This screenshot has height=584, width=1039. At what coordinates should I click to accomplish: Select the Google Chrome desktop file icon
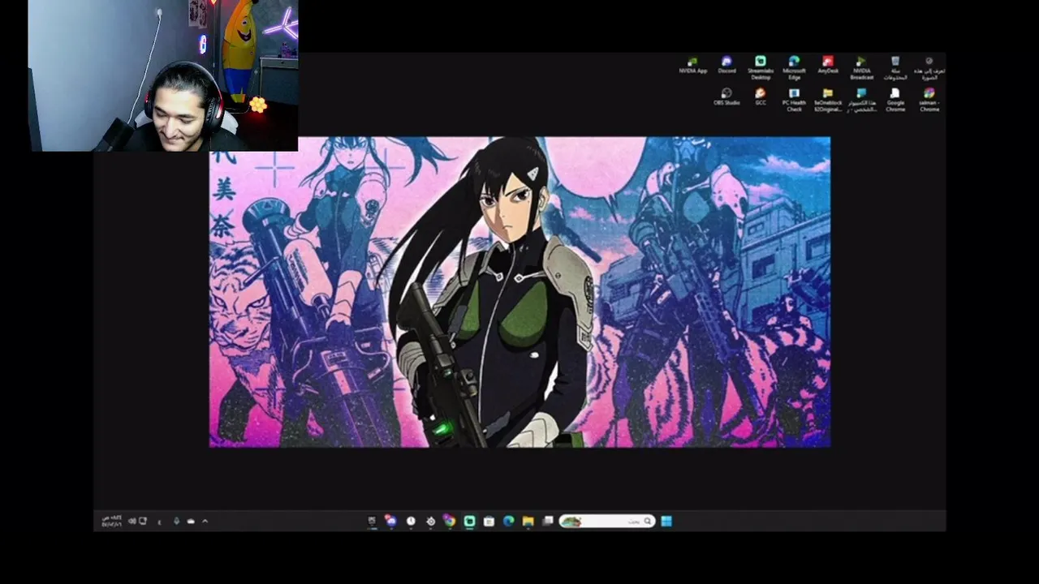tap(895, 100)
